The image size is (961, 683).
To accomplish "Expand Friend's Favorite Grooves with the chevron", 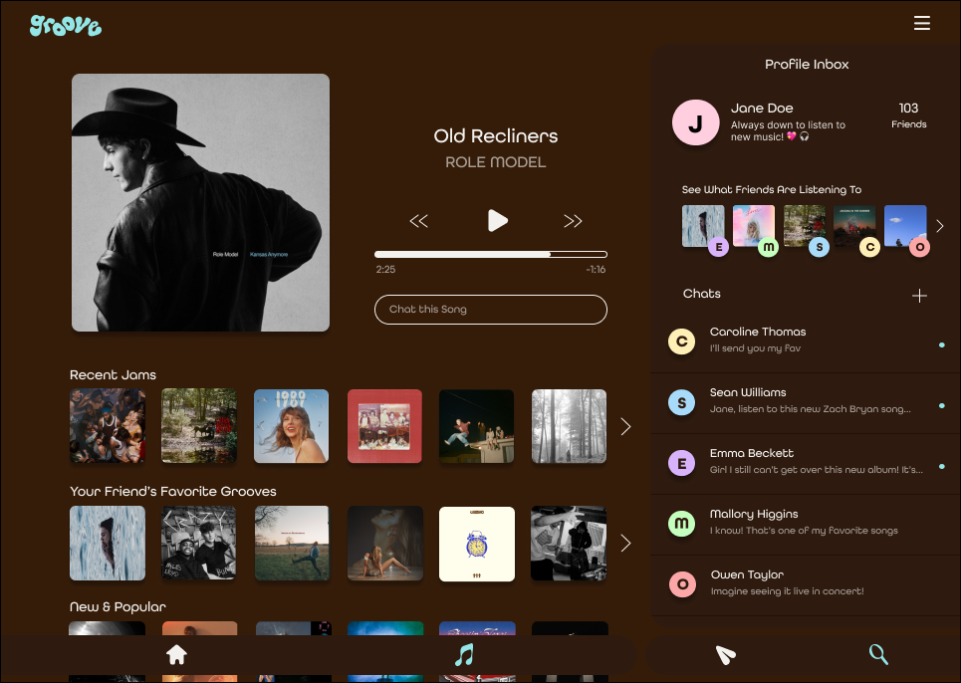I will [x=625, y=543].
